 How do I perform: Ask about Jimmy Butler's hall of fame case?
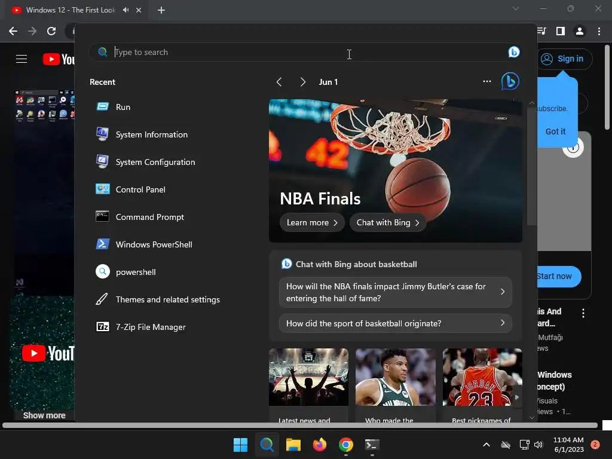point(396,292)
